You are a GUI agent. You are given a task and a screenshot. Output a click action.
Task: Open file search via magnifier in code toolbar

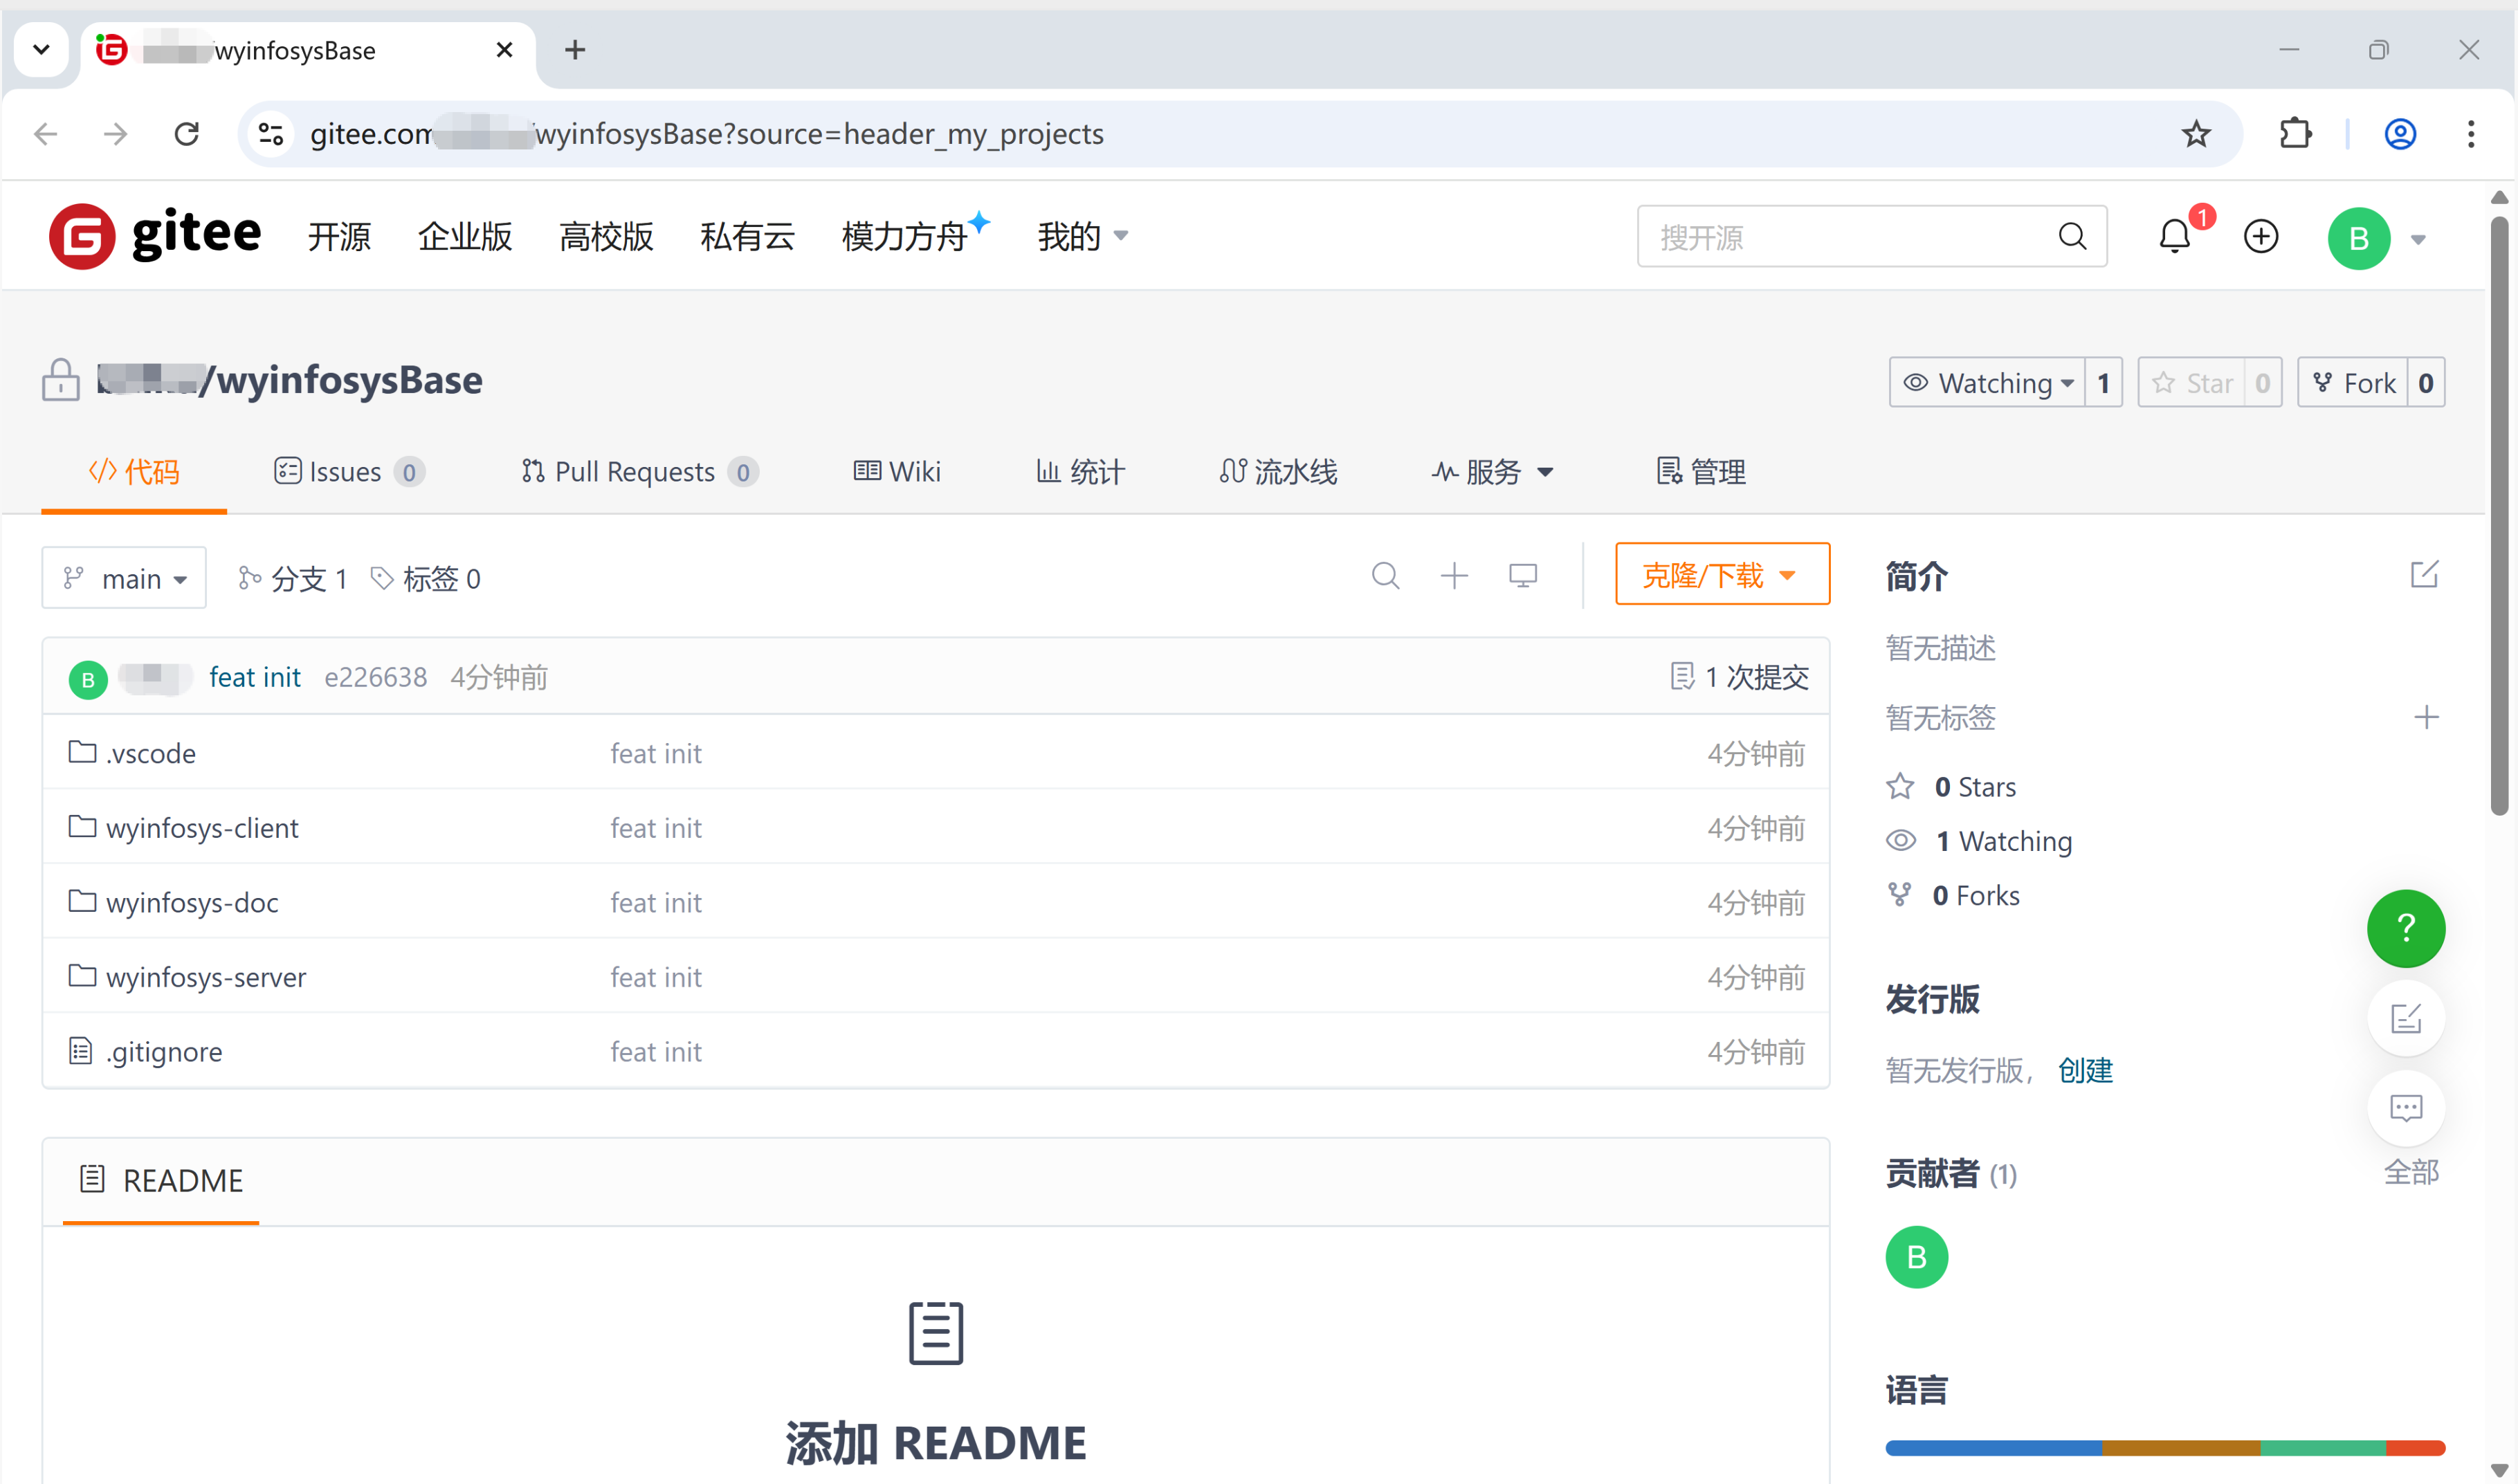coord(1386,576)
